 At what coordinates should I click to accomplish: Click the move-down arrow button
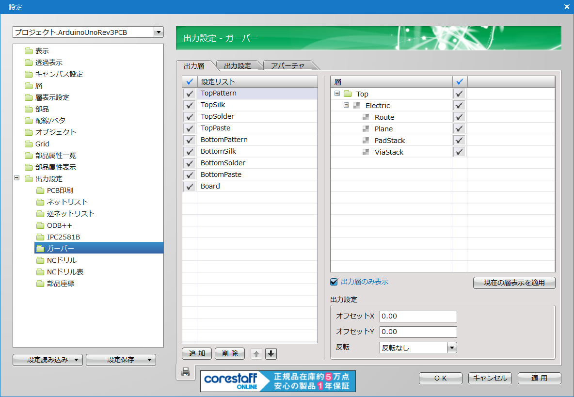click(271, 354)
